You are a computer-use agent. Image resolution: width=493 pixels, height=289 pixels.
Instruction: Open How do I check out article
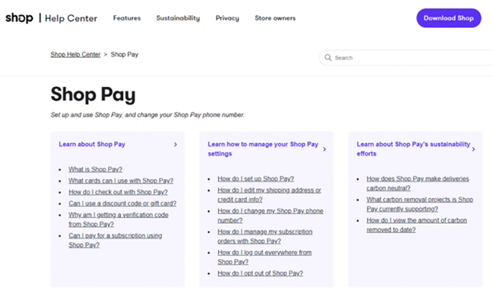coord(118,192)
